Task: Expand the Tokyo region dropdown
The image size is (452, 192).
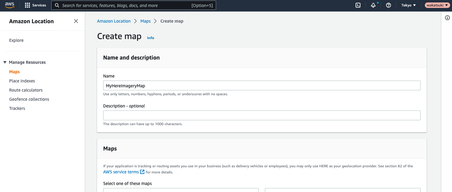Action: tap(408, 5)
